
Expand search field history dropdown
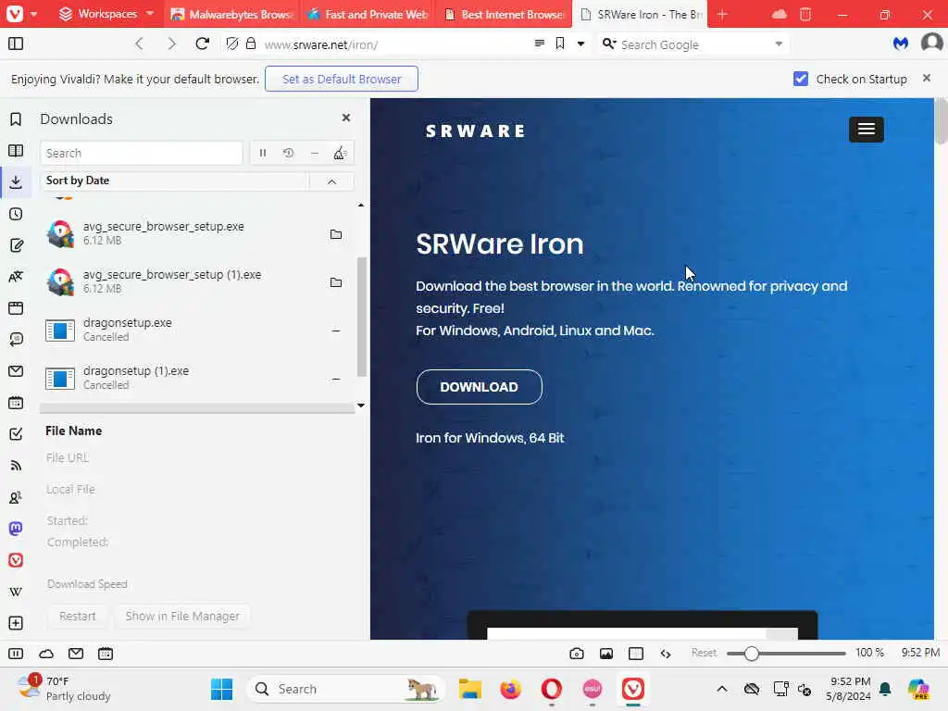point(779,44)
